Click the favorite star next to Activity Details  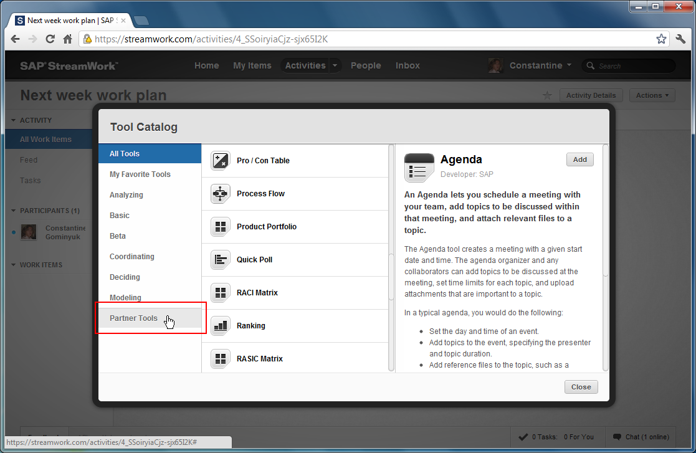click(x=547, y=95)
